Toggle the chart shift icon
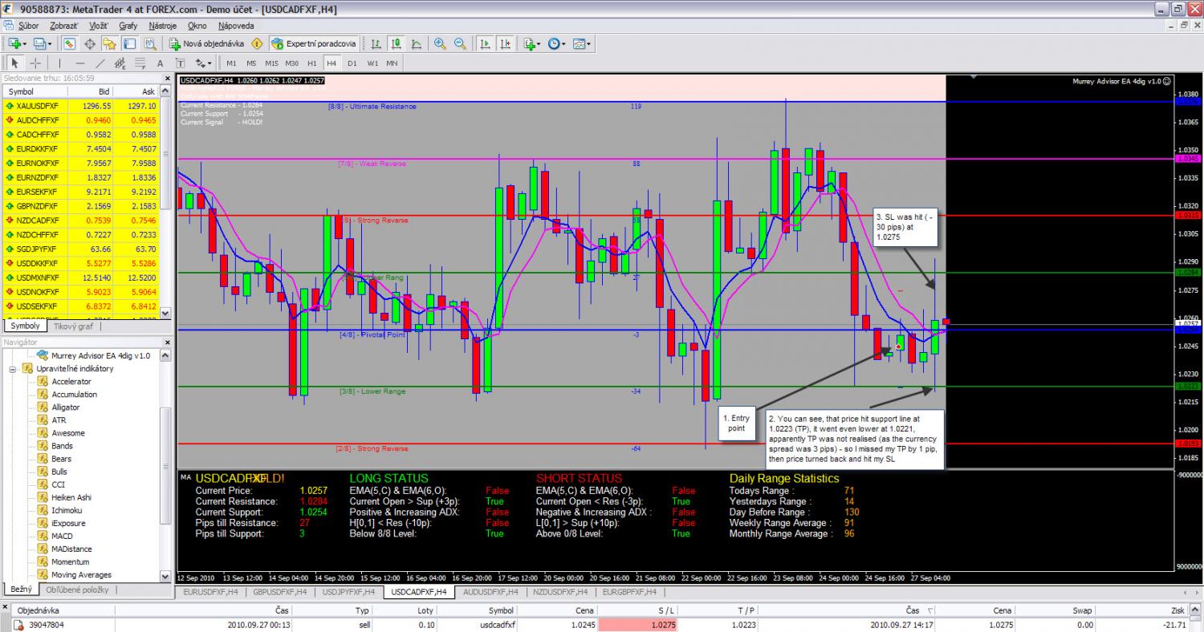 505,43
